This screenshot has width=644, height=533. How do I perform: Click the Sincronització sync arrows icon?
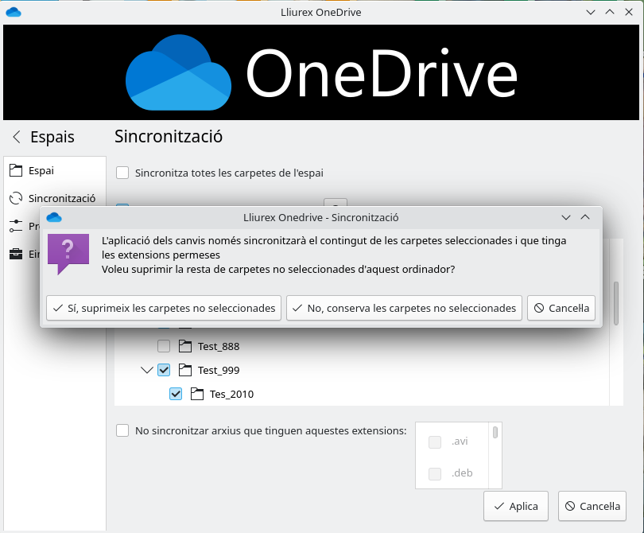[15, 198]
